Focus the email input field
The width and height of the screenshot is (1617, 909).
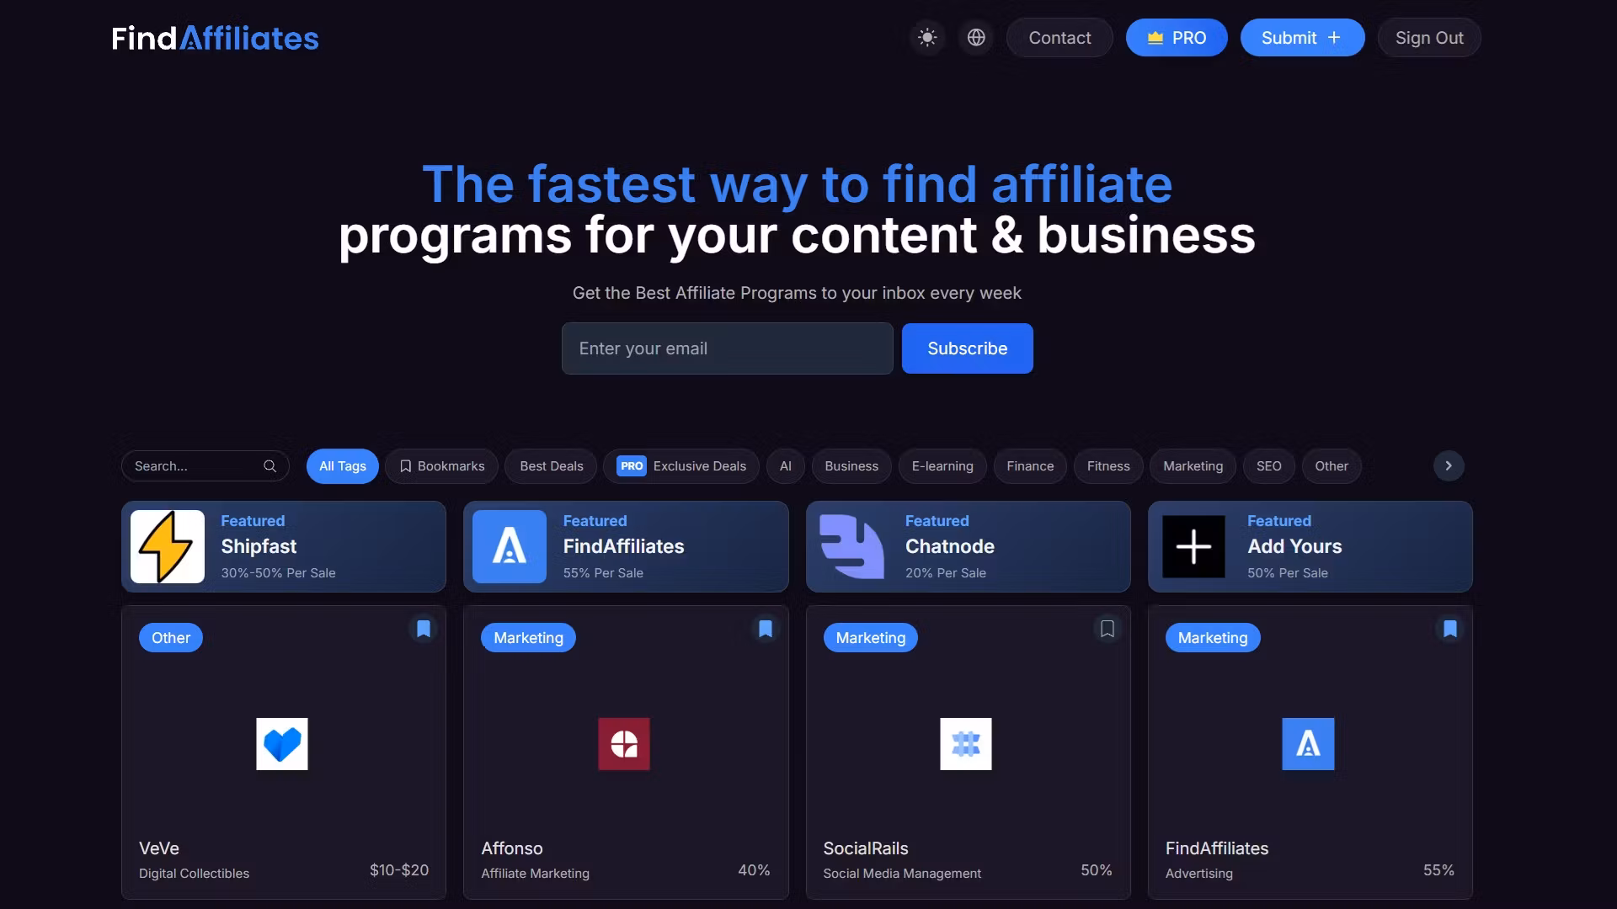tap(728, 348)
